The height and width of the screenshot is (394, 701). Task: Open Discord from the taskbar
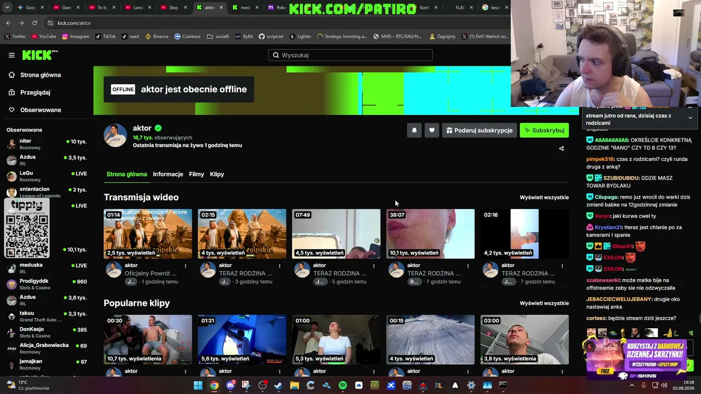(230, 385)
